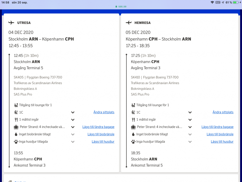Click the biofuel droplet icon in return trip
Screen dimensions: 242x182
coord(133,134)
